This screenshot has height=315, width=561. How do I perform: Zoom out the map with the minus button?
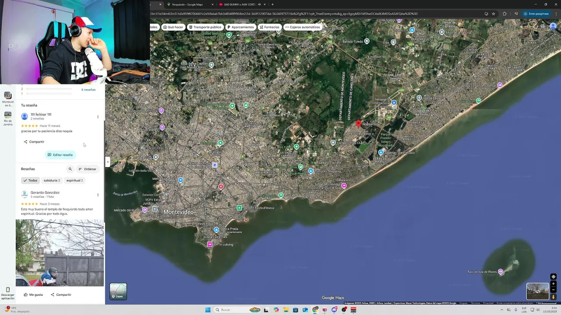pyautogui.click(x=554, y=290)
